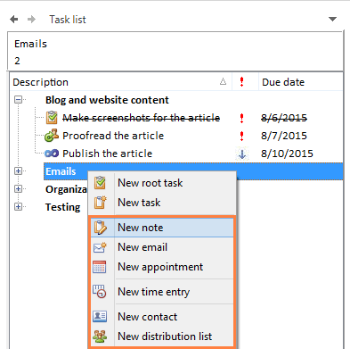Select the Proofread the article task
350x349 pixels.
pyautogui.click(x=113, y=136)
